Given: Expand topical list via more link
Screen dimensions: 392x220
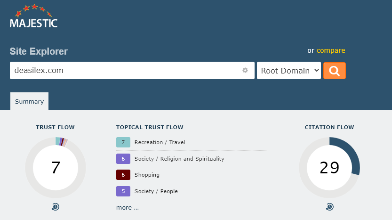Looking at the screenshot, I should point(127,207).
